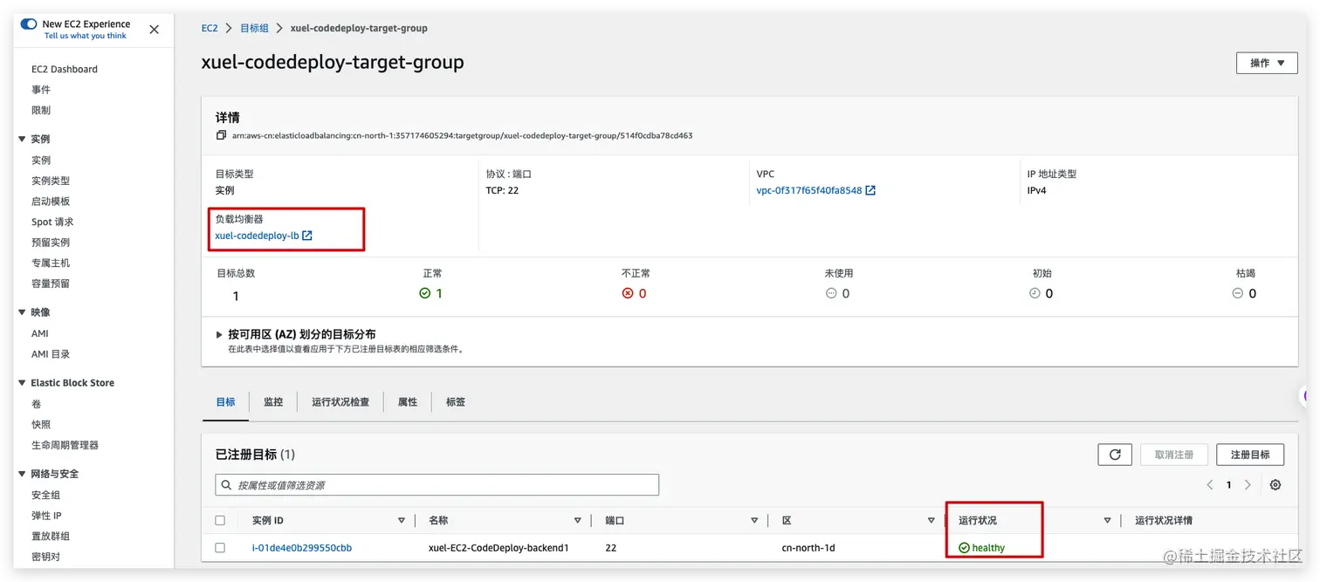This screenshot has width=1320, height=582.
Task: Copy the target group ARN icon
Action: pos(221,135)
